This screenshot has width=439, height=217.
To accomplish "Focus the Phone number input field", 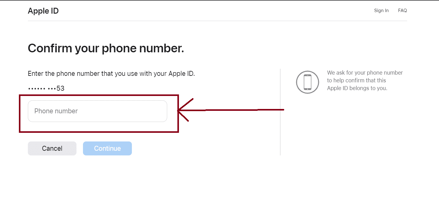I will point(97,111).
